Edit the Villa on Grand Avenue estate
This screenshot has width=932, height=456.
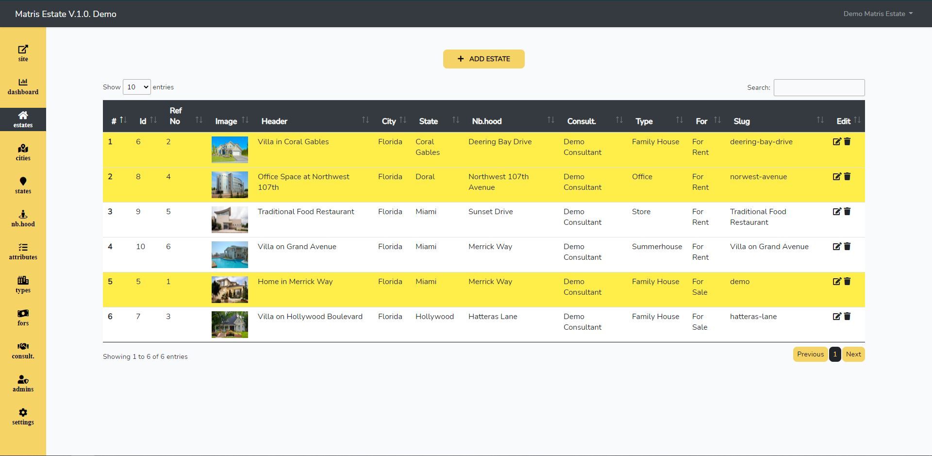coord(837,246)
